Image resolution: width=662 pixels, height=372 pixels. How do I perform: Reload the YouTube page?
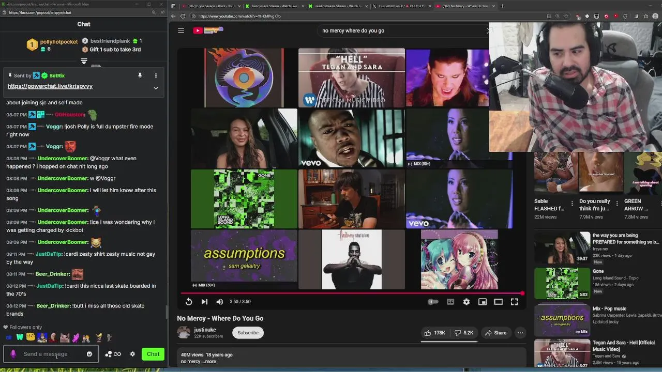(x=183, y=16)
